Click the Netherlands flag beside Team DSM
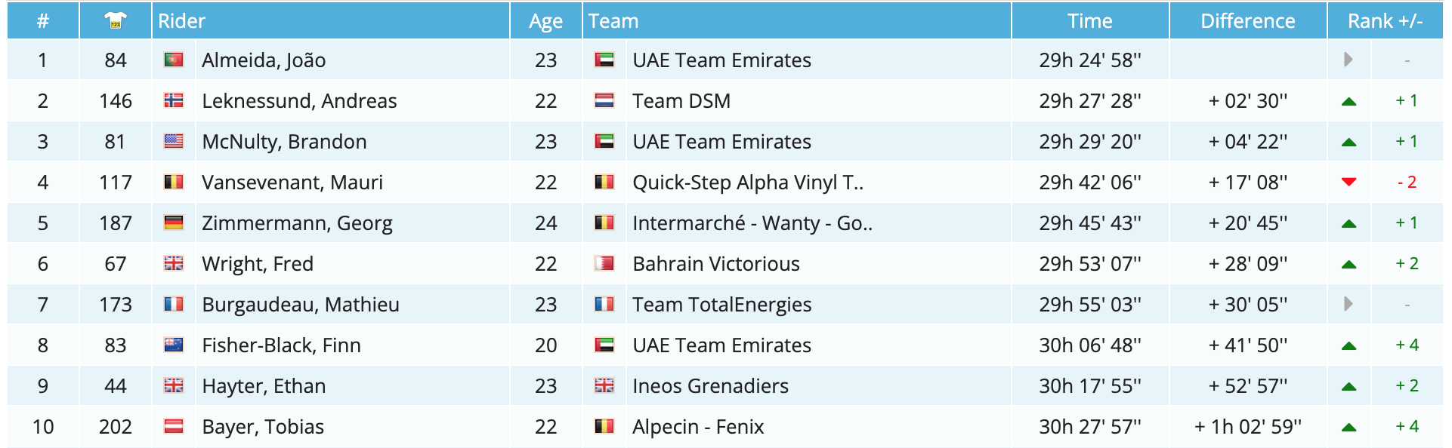The height and width of the screenshot is (448, 1452). 604,100
